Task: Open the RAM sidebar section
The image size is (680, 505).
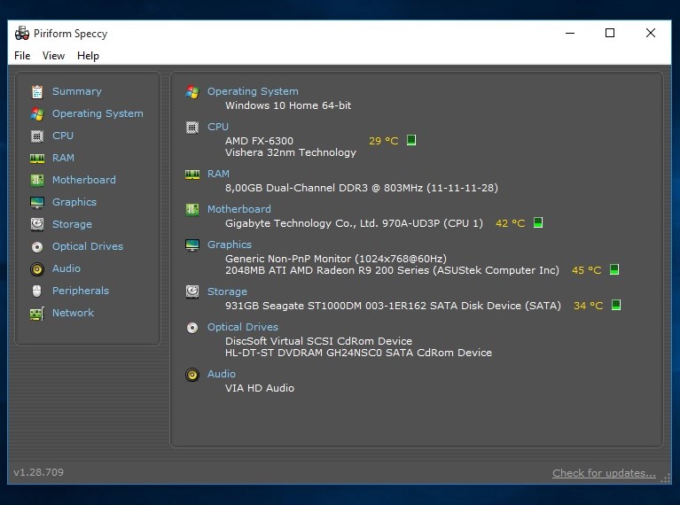Action: point(63,158)
